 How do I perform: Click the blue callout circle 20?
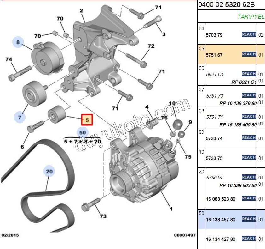49,172
